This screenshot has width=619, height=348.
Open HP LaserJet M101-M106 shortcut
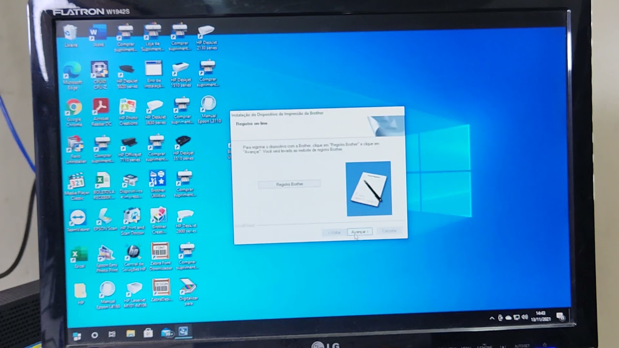click(134, 295)
